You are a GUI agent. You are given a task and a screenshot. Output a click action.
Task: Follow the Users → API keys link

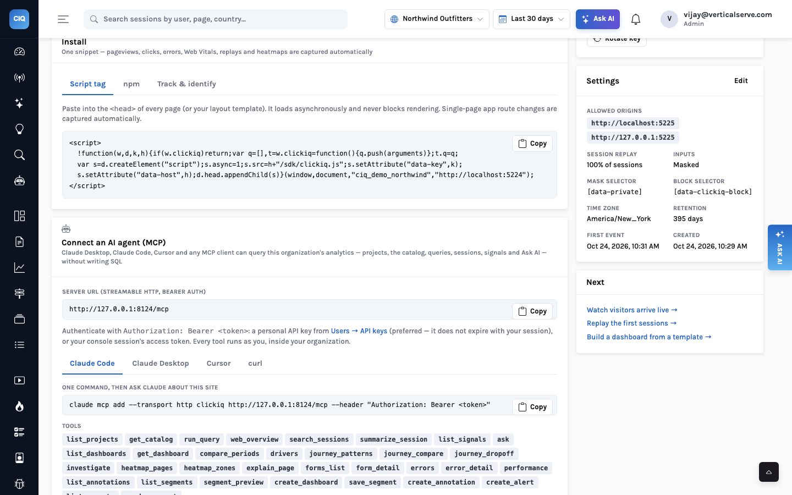[359, 331]
